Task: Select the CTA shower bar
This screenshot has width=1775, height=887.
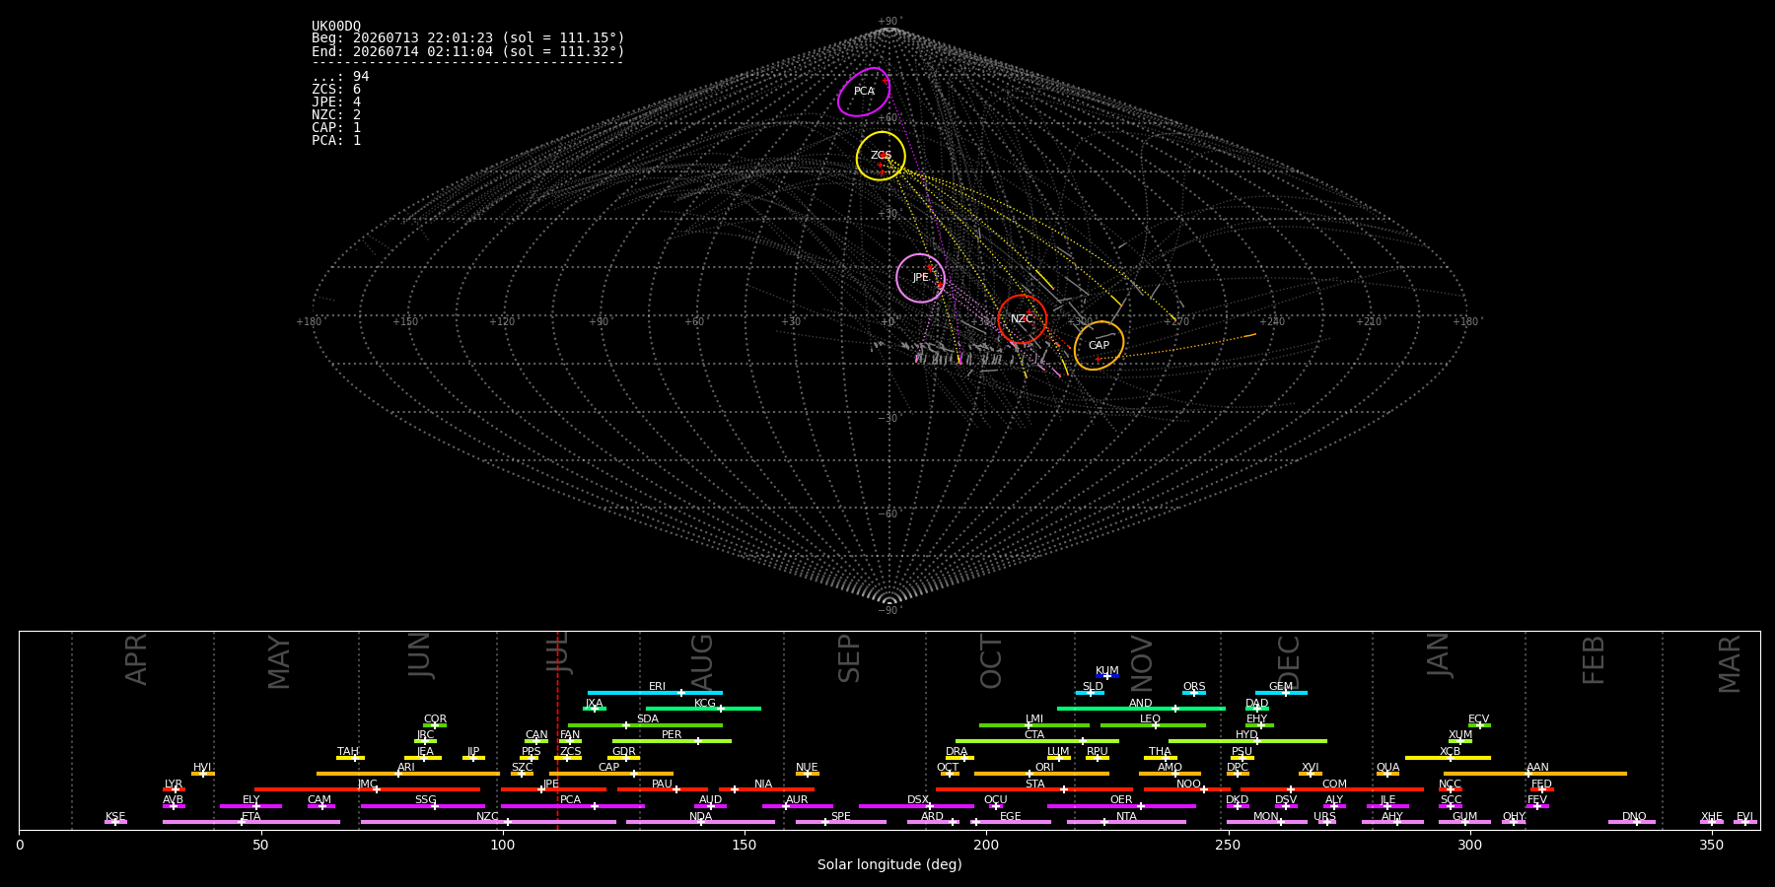Action: (1036, 741)
